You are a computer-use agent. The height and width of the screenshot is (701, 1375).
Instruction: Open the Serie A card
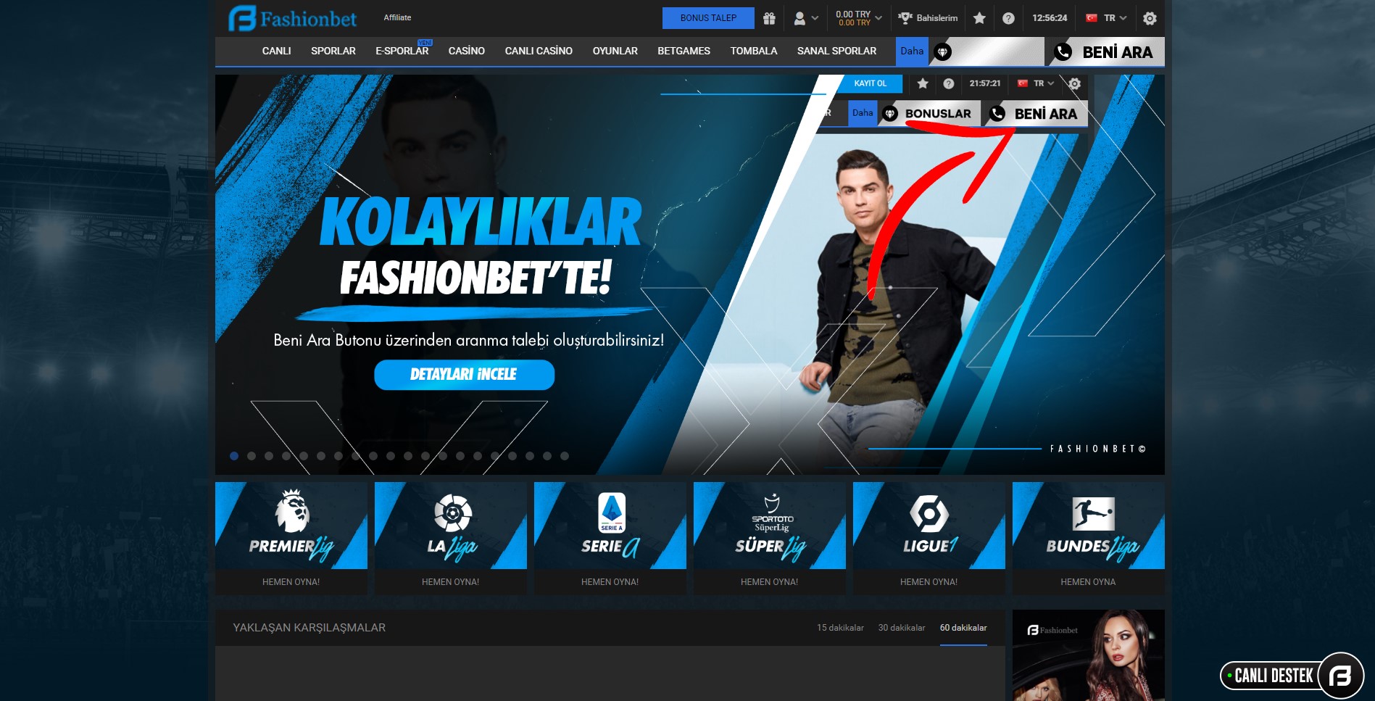(x=610, y=526)
